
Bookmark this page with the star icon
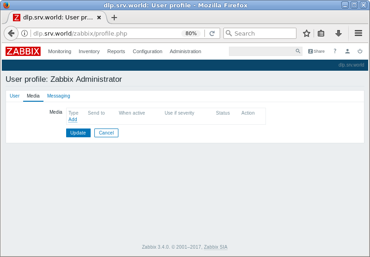pyautogui.click(x=307, y=33)
